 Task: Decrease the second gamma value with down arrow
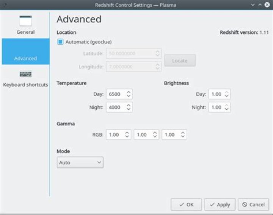155,137
